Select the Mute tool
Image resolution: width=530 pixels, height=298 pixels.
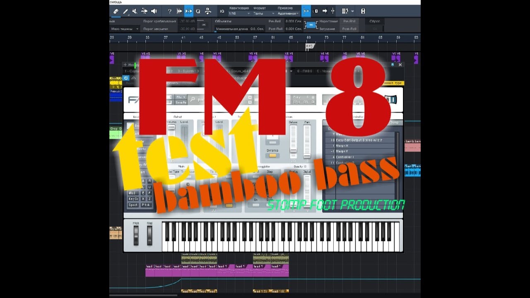135,11
